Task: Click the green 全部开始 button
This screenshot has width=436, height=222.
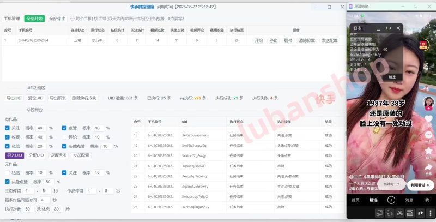Action: click(x=34, y=19)
